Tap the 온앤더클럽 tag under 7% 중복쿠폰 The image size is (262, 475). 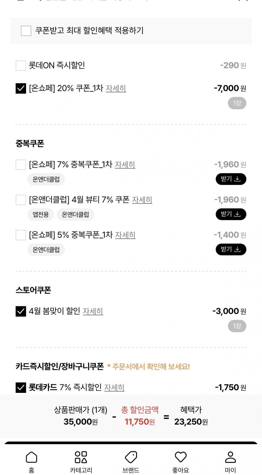(x=46, y=179)
